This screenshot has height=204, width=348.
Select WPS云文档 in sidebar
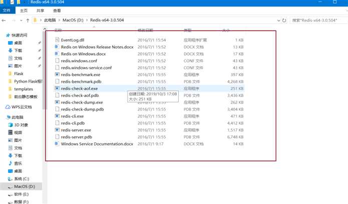pyautogui.click(x=22, y=107)
